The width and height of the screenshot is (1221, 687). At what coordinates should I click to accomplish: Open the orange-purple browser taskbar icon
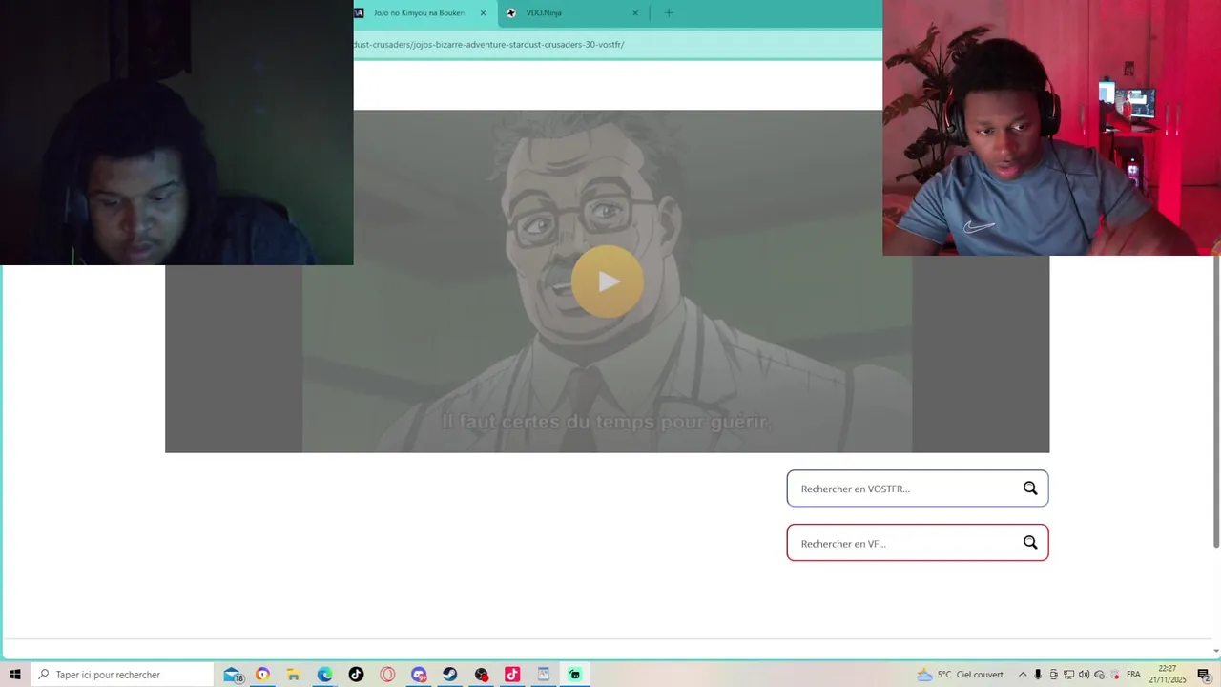tap(262, 675)
